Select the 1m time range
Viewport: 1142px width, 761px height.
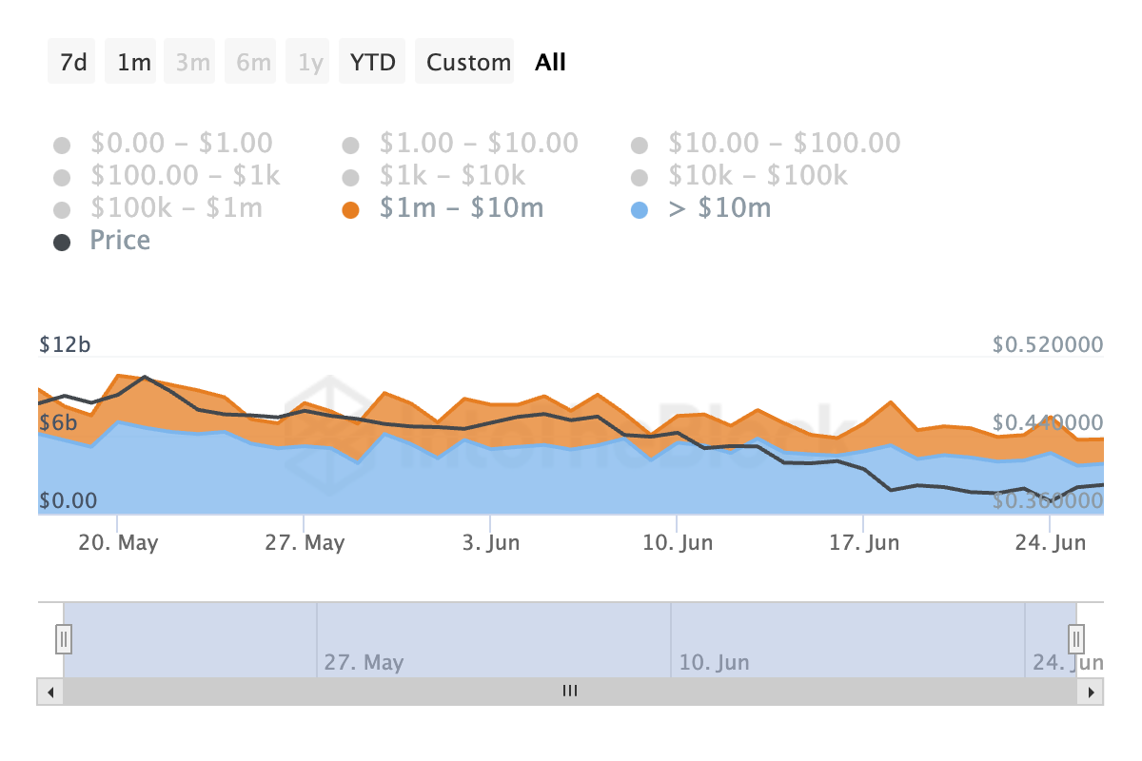[133, 63]
